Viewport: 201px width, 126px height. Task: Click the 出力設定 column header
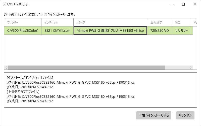[x=160, y=22]
